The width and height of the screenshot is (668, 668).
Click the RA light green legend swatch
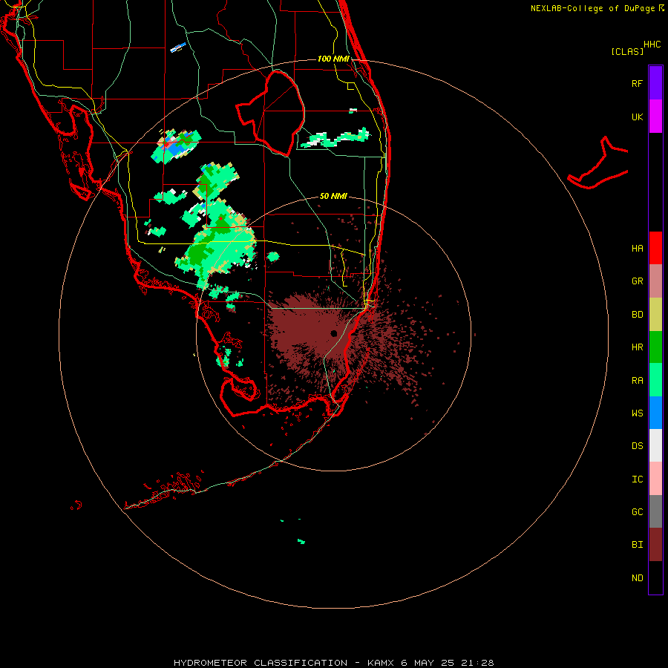click(655, 380)
